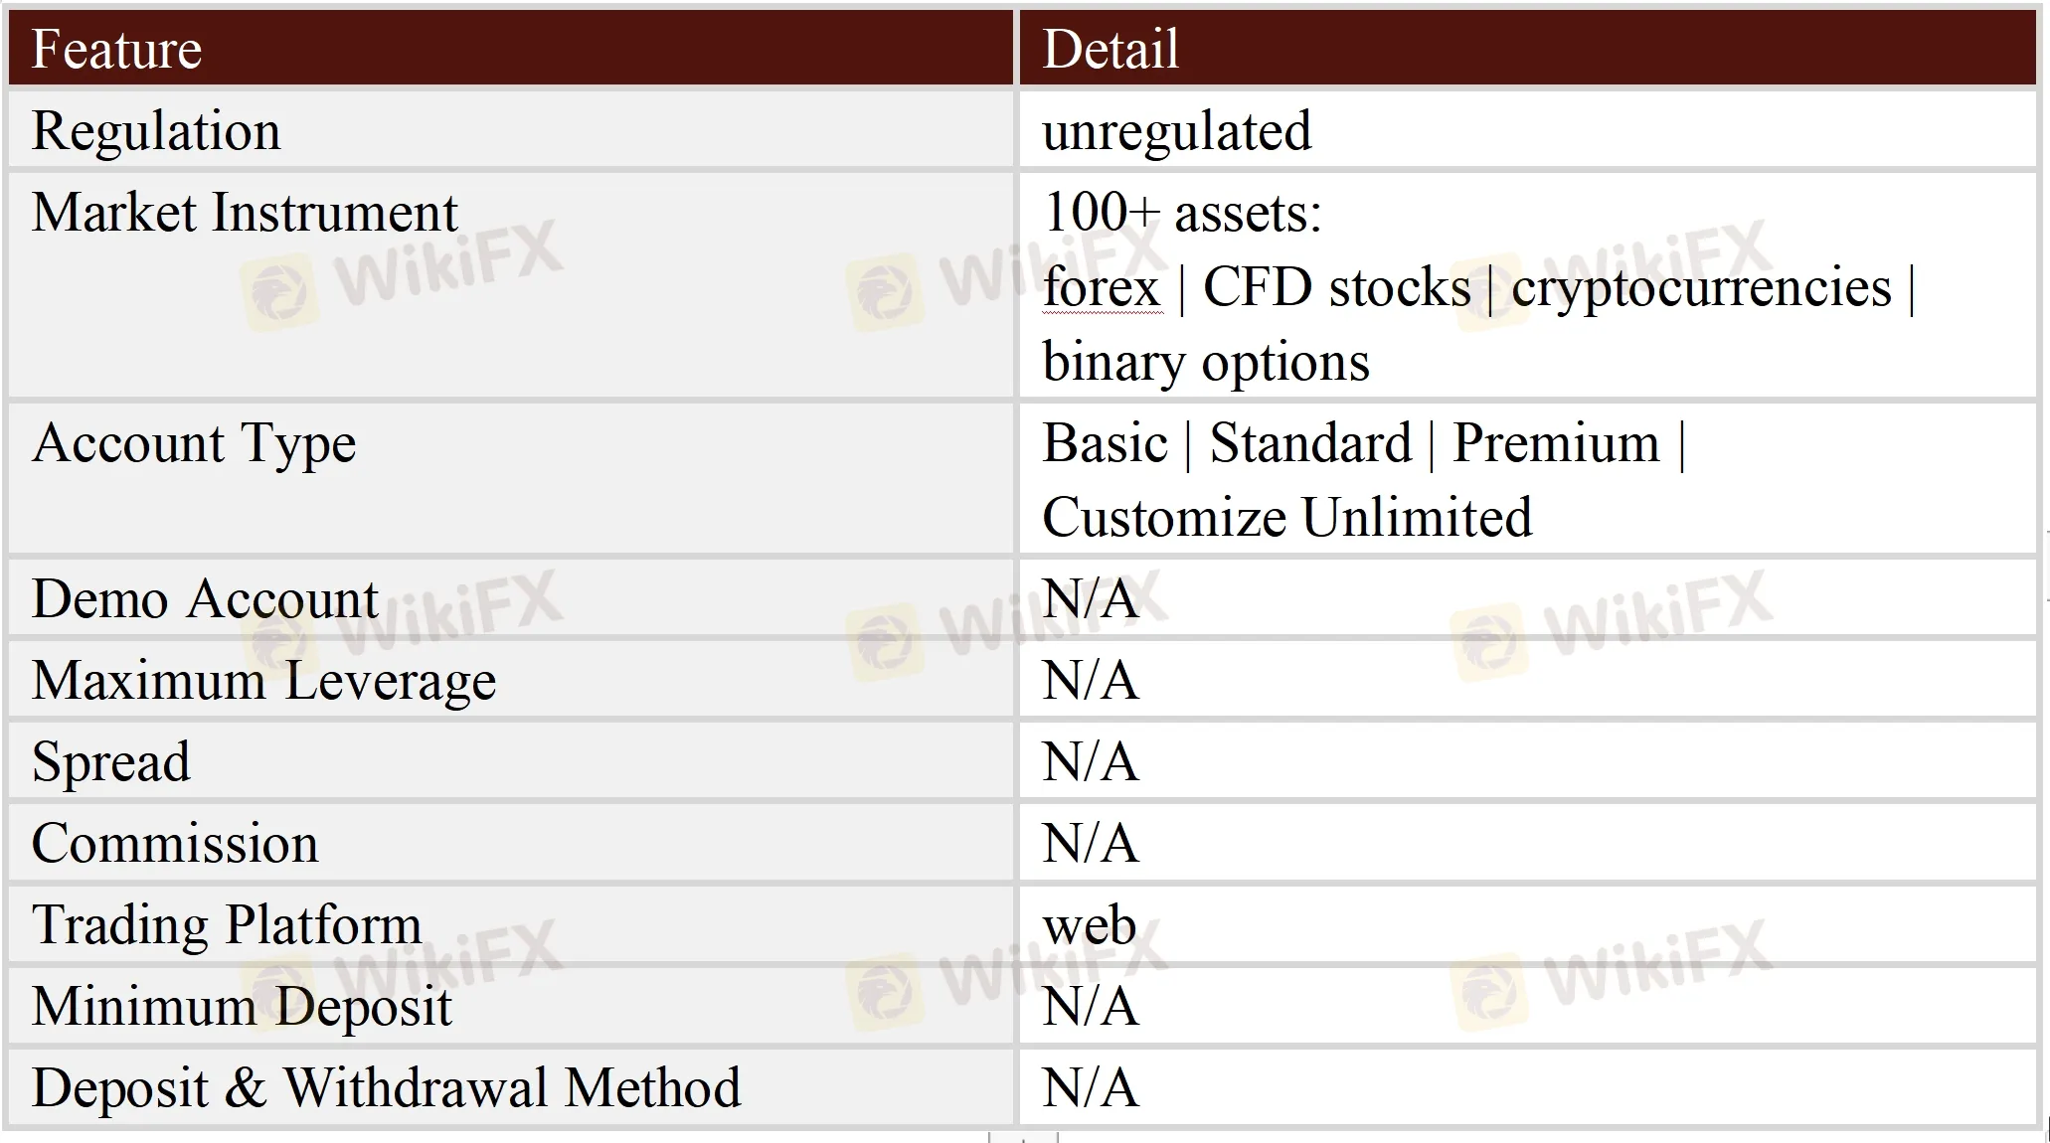Select the Regulation row label

(x=156, y=131)
